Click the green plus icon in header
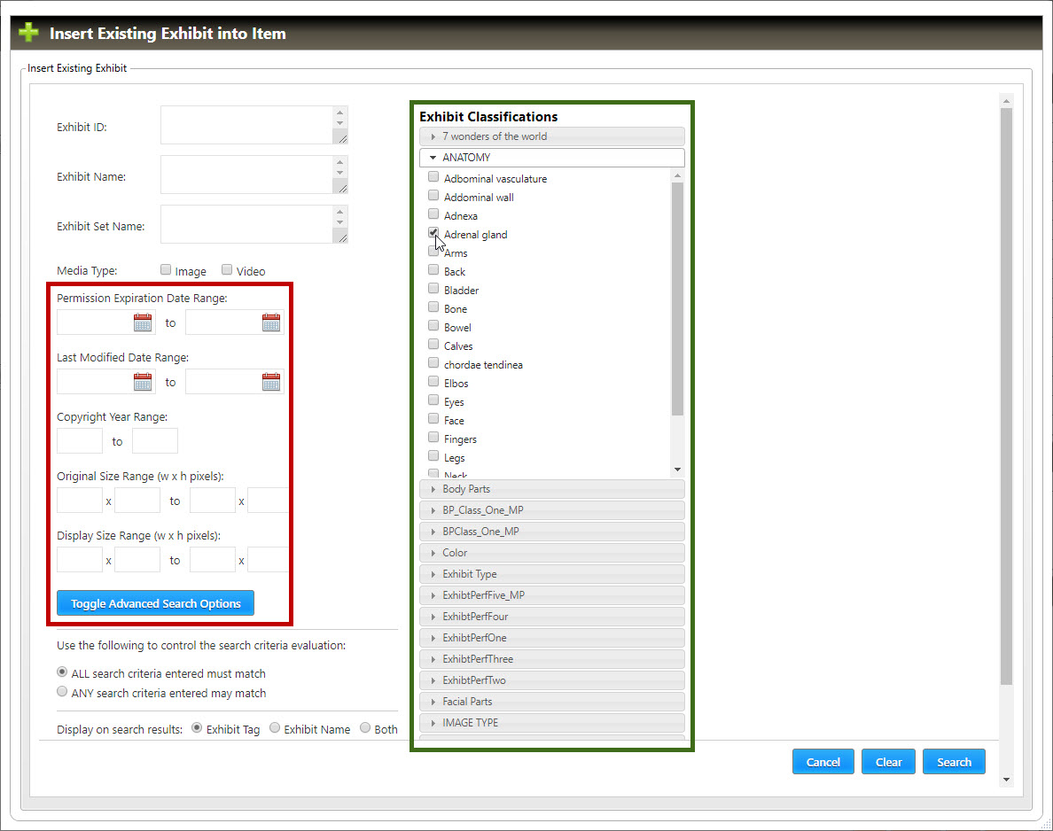 point(29,34)
